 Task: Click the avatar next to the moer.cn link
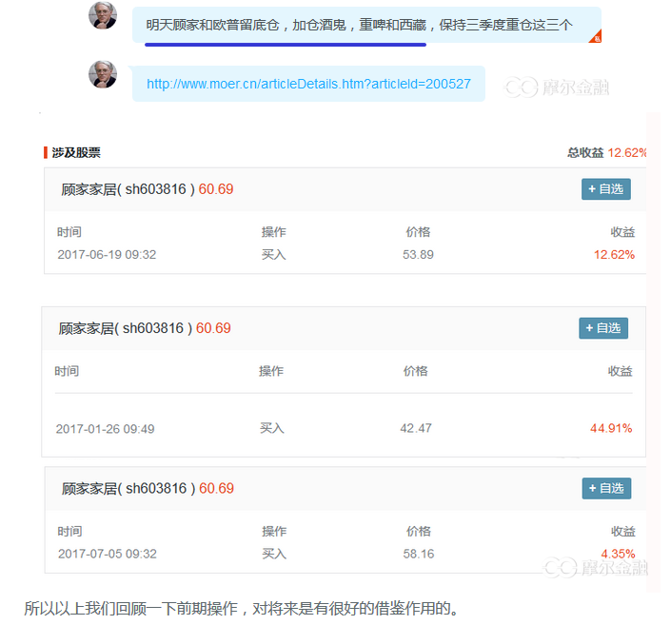point(103,74)
